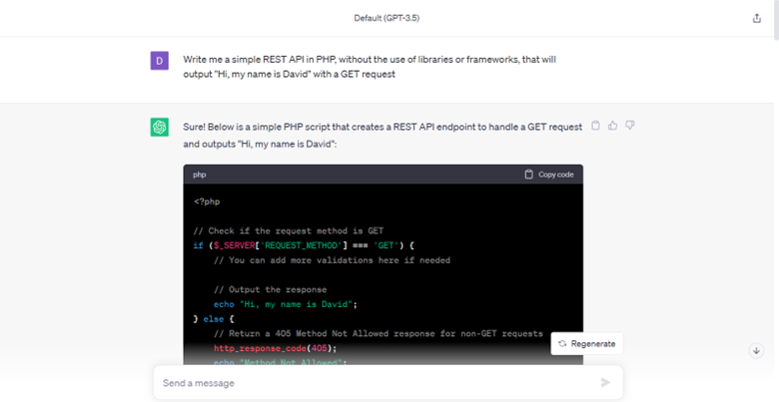
Task: Click the Send a message input field
Action: point(388,383)
